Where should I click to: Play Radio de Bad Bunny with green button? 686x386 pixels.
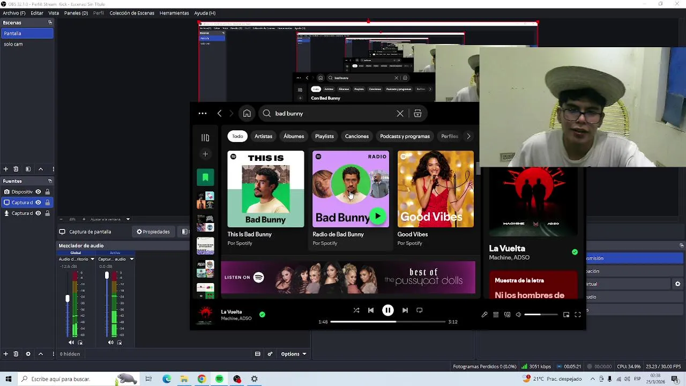[x=378, y=216]
